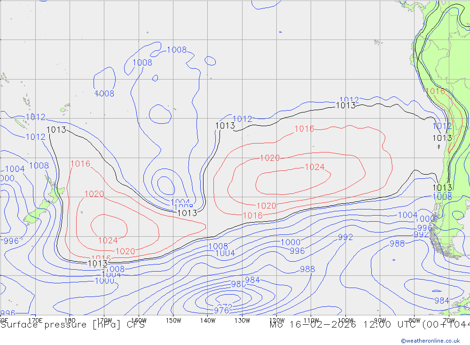Click the 980 isobar label
This screenshot has height=345, width=470.
238,284
